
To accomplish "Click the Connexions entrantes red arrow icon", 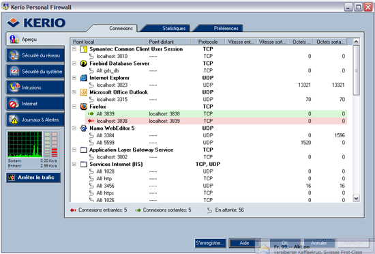I will (x=73, y=210).
